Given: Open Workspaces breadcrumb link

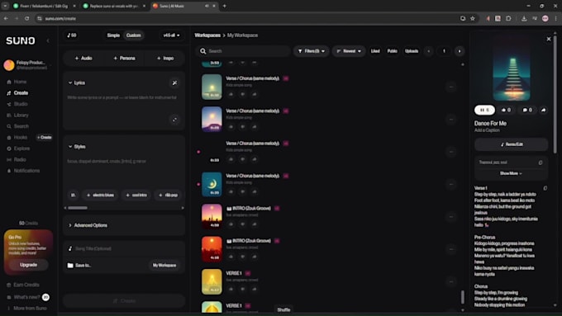Looking at the screenshot, I should tap(207, 35).
